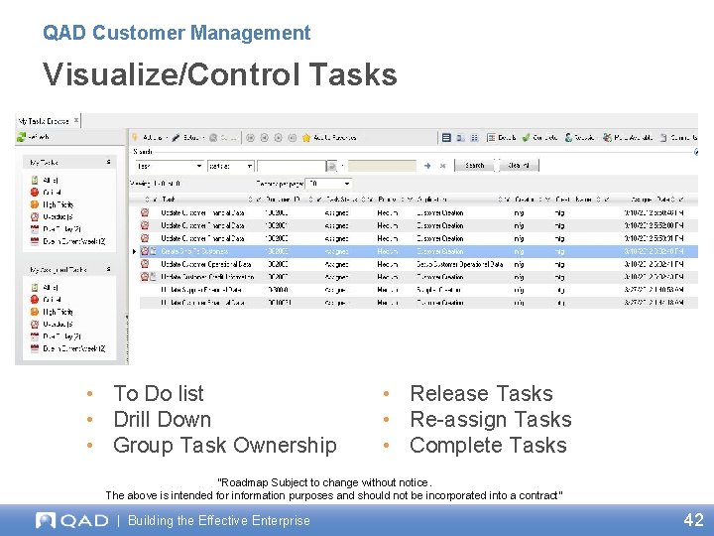Sort by the Customer ID column header

(283, 200)
